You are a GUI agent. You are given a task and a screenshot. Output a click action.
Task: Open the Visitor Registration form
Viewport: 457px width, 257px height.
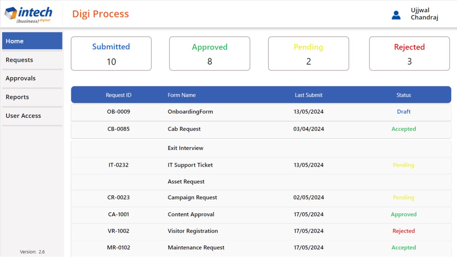click(193, 231)
